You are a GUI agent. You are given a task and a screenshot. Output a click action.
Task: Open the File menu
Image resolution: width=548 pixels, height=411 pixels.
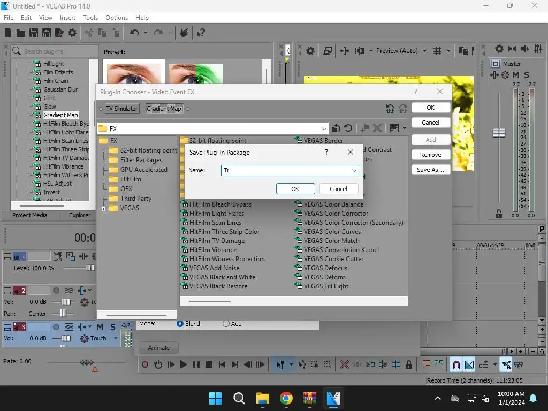9,18
